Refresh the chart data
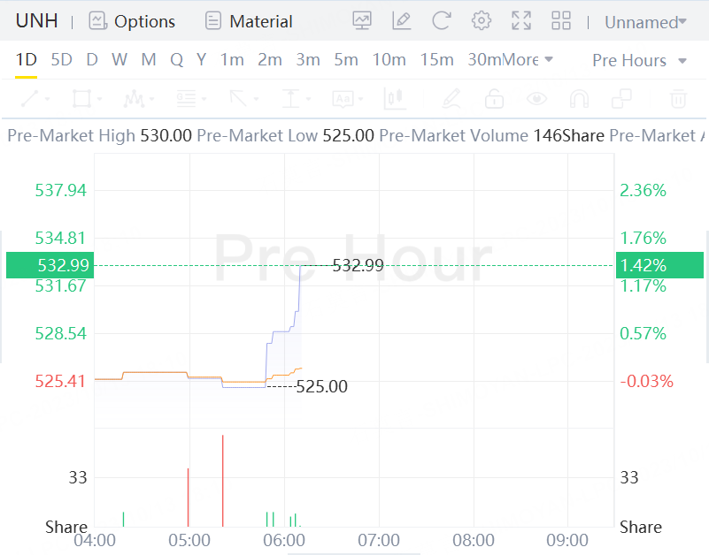The width and height of the screenshot is (709, 555). (441, 21)
